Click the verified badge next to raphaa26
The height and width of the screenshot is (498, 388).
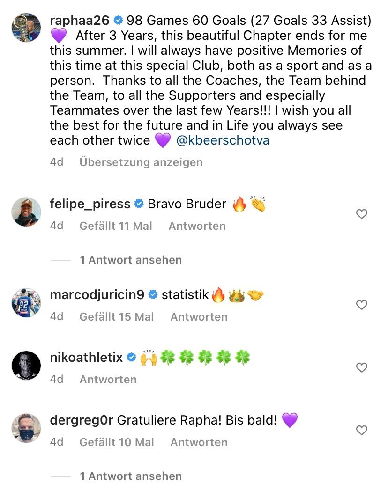pos(118,20)
